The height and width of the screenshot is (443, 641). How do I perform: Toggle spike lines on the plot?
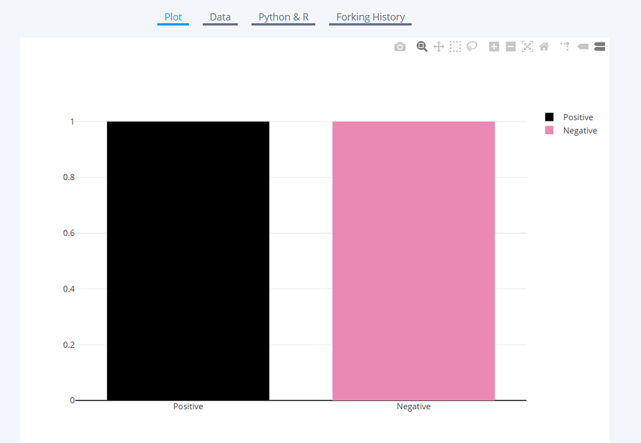[x=564, y=46]
